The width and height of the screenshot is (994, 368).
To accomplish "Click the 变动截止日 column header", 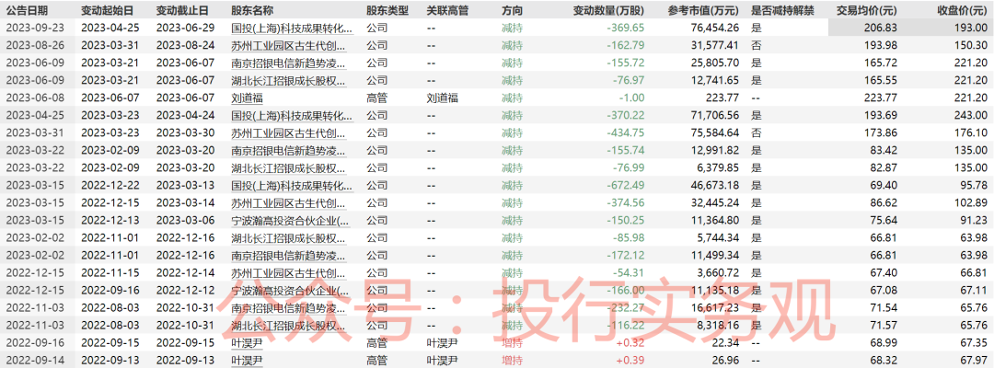I will (182, 11).
